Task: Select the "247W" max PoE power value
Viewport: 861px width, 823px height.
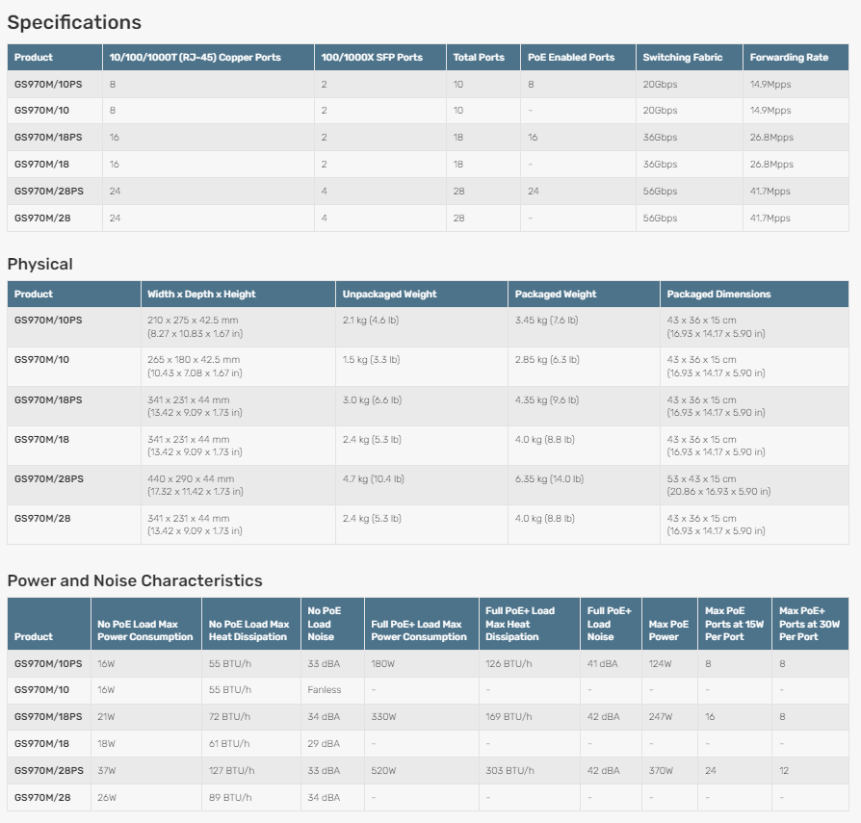Action: coord(661,717)
